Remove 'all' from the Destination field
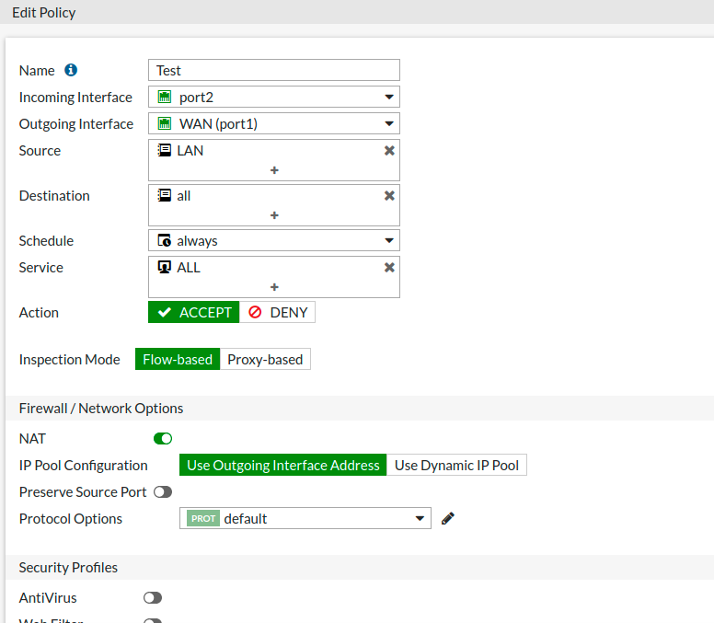 click(389, 196)
